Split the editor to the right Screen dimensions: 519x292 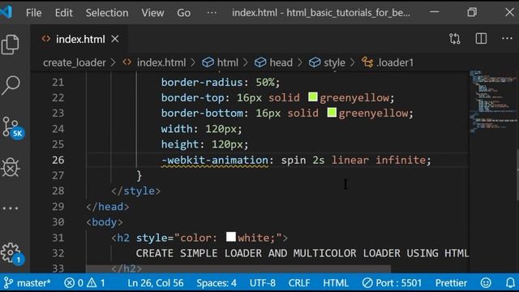click(x=481, y=39)
